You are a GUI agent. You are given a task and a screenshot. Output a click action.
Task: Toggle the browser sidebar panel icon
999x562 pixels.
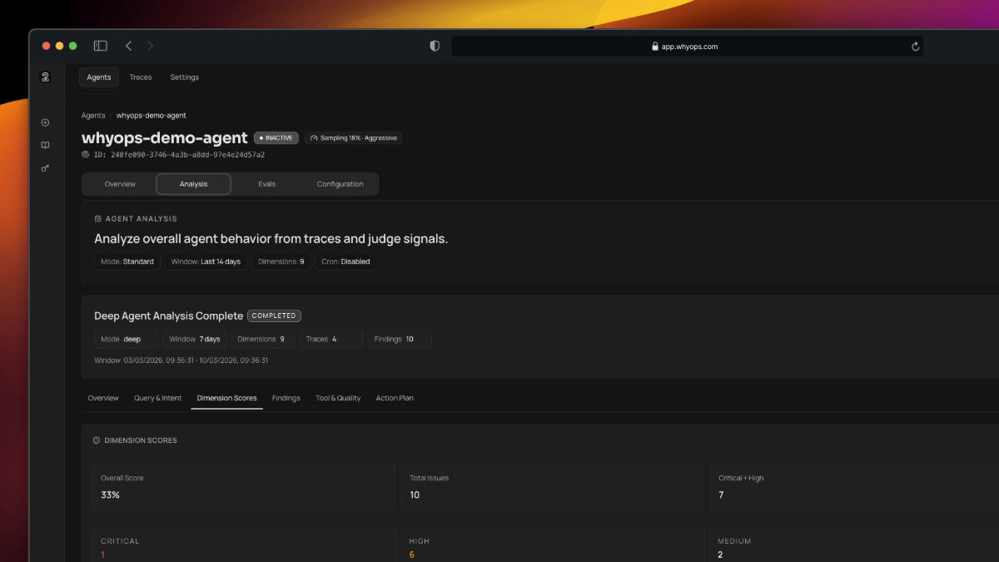point(101,46)
